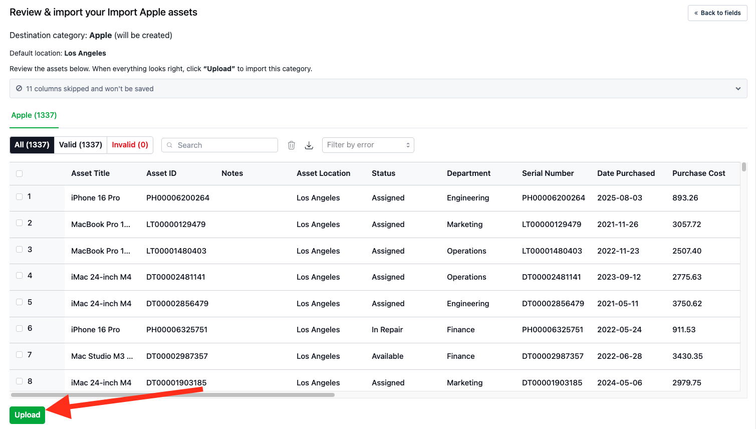756x429 pixels.
Task: Expand the 11 columns skipped panel chevron
Action: (x=738, y=89)
